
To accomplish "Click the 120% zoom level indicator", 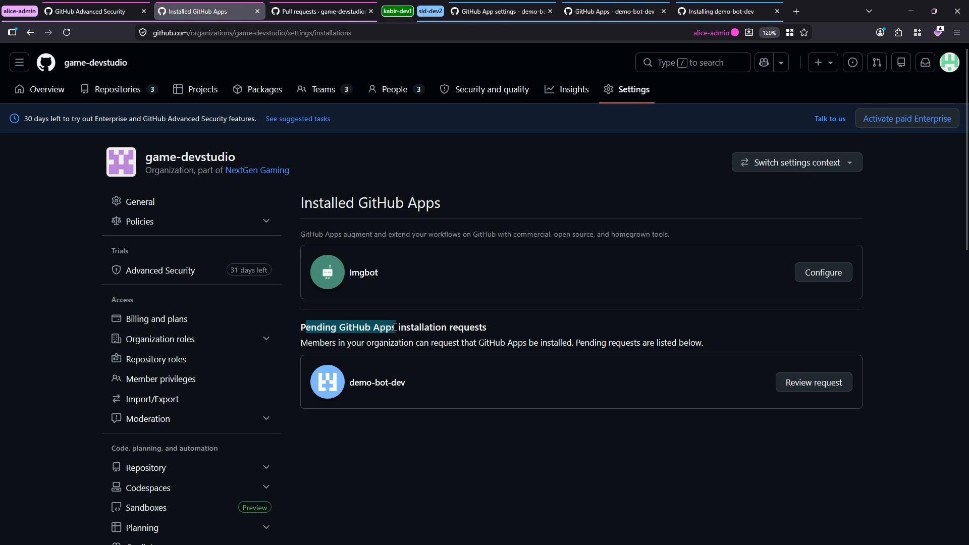I will [x=769, y=32].
